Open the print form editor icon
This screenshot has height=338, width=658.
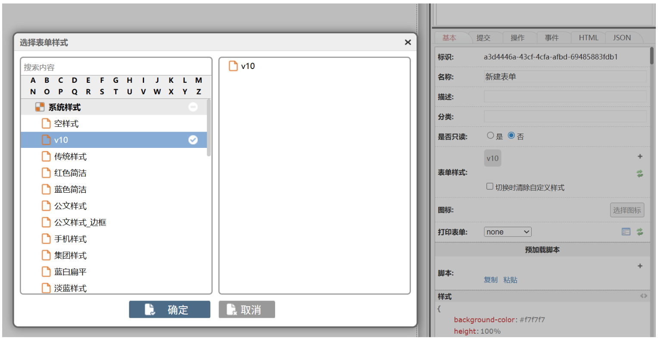[x=626, y=232]
